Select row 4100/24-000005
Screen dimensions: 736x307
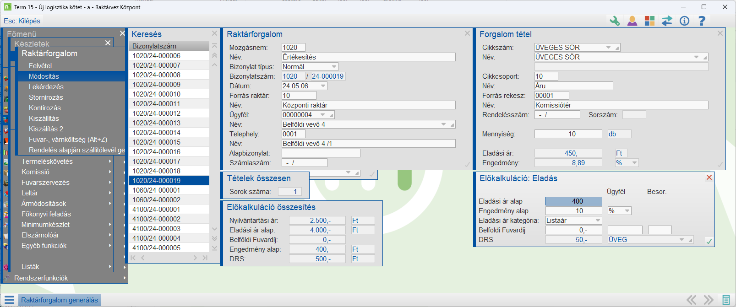tap(169, 248)
